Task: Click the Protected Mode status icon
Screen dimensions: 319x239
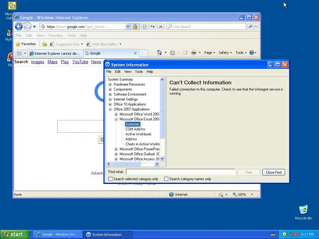Action: 221,194
